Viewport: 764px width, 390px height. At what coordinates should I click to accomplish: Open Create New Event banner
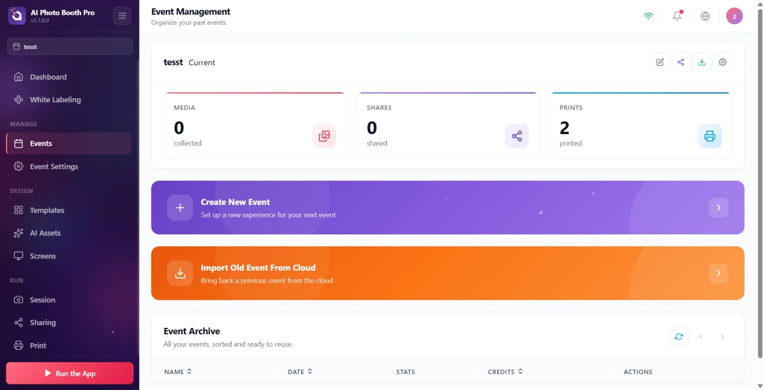(x=448, y=208)
